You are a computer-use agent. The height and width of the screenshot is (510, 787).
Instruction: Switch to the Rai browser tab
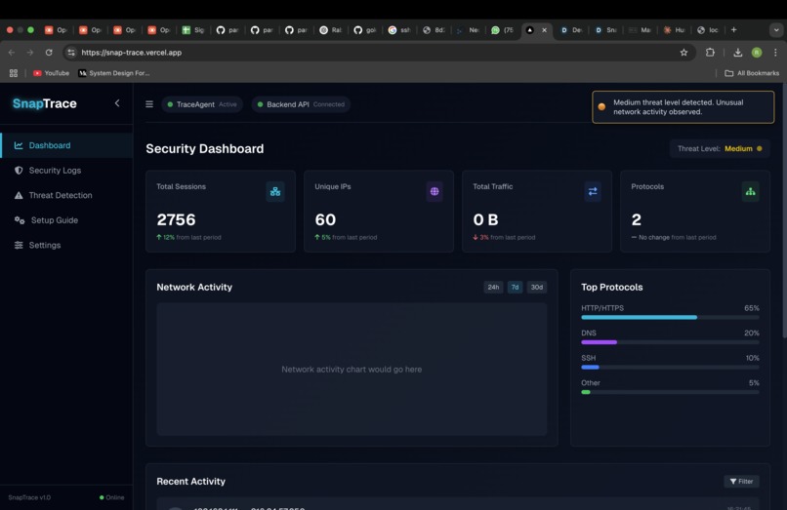[x=331, y=30]
